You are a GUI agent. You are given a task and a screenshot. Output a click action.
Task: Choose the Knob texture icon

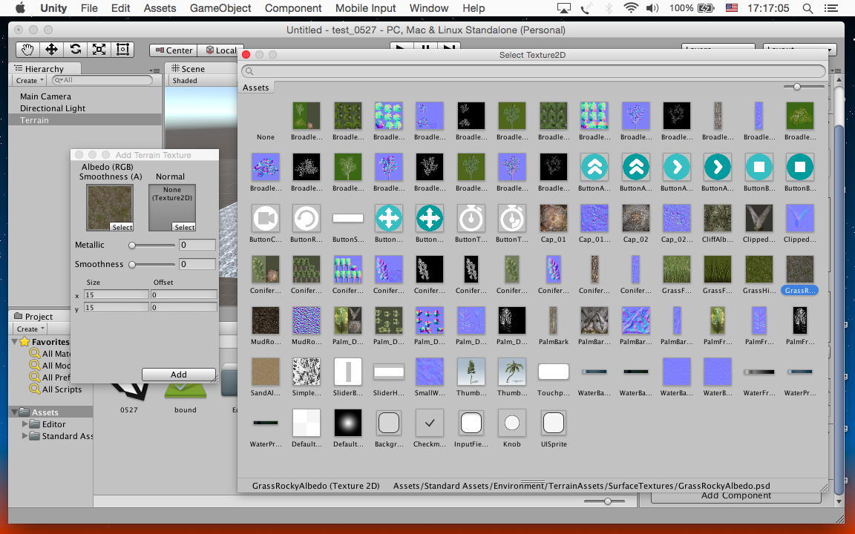click(x=512, y=423)
